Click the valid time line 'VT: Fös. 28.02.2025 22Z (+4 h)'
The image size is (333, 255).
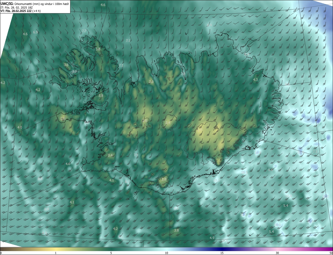click(x=21, y=11)
